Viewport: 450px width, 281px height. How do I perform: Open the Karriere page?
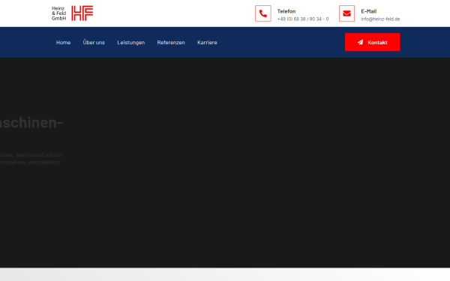point(207,43)
